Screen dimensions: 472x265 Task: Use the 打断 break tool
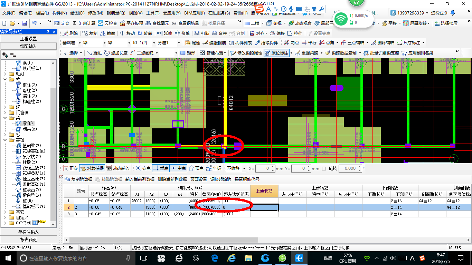(x=202, y=33)
